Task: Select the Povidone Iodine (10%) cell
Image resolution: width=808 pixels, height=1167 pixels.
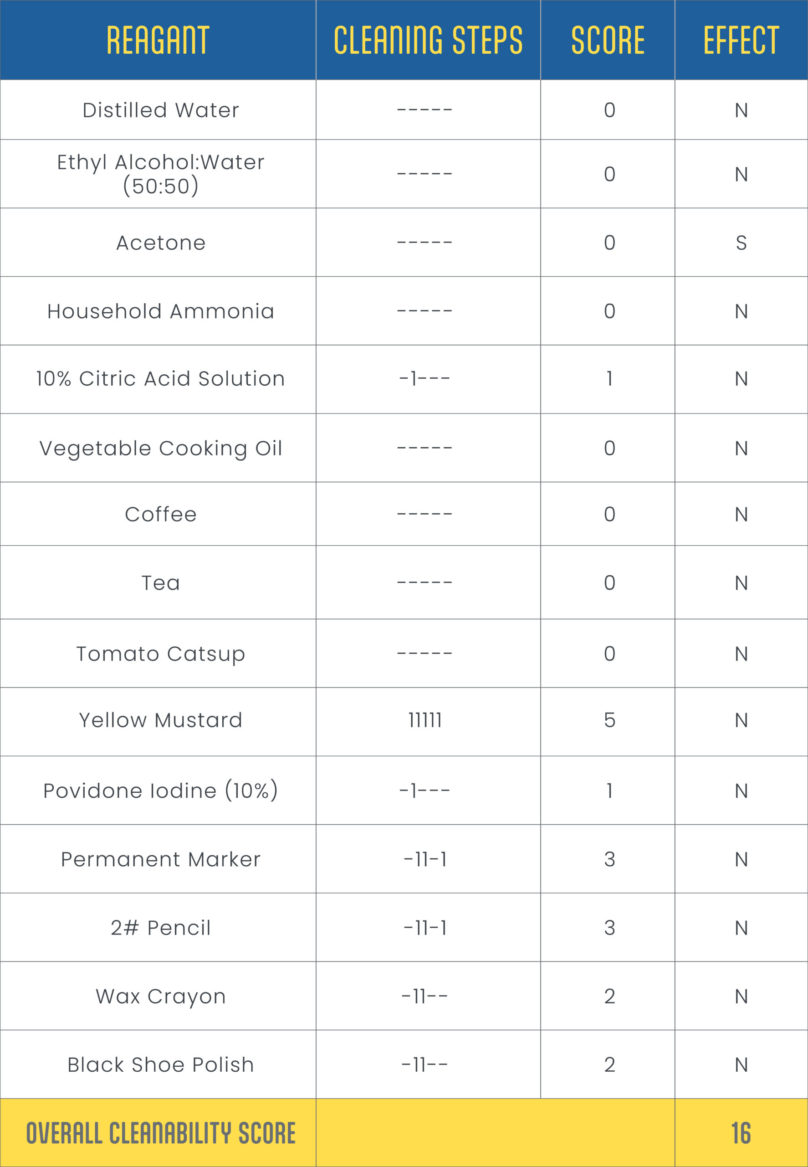Action: pyautogui.click(x=160, y=790)
